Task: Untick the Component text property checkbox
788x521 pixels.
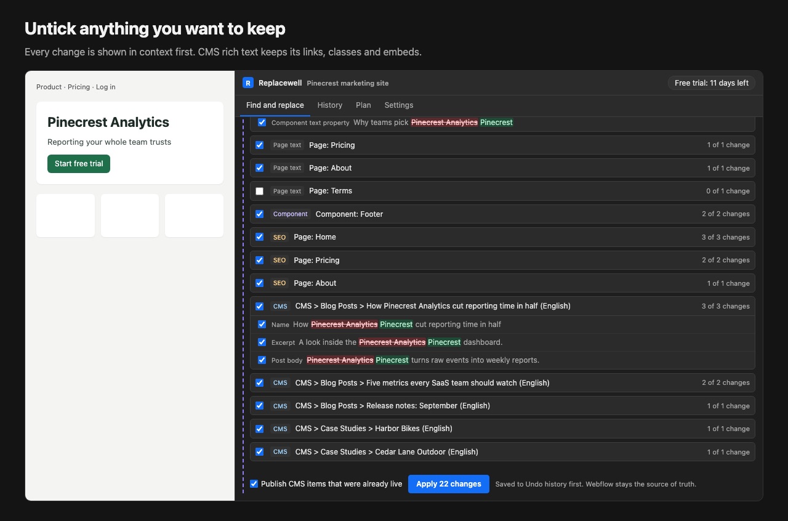Action: 262,122
